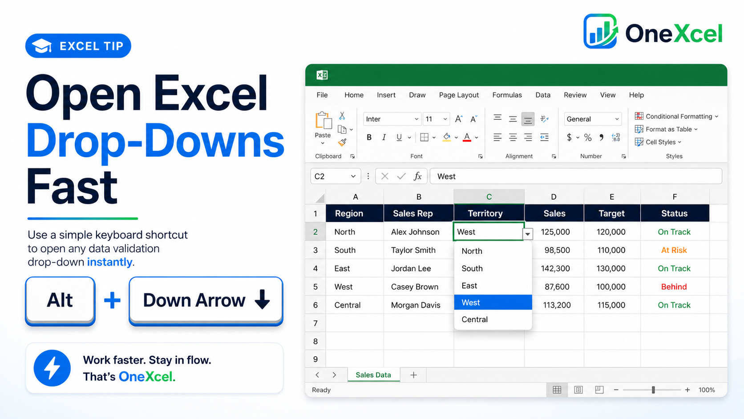Choose Central from the drop-down list
The width and height of the screenshot is (744, 419).
click(493, 319)
